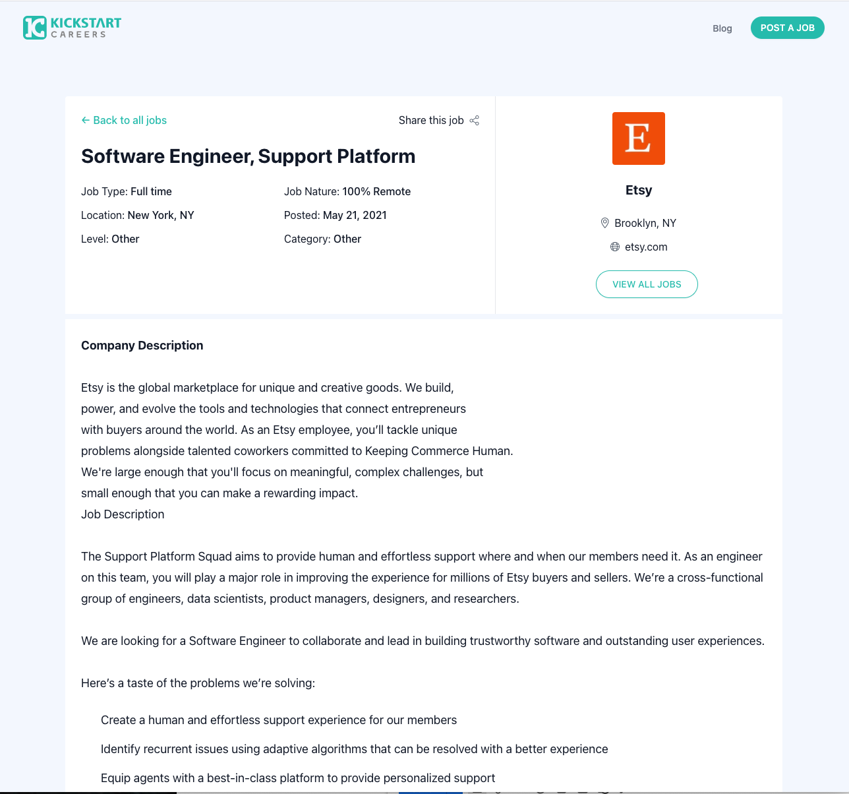
Task: Open the etsy.com website link
Action: (646, 247)
